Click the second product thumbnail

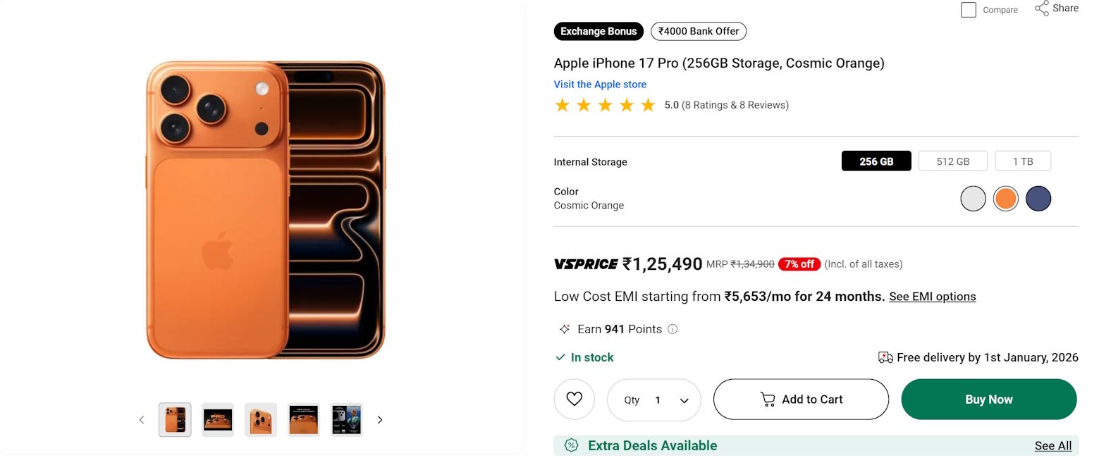217,419
